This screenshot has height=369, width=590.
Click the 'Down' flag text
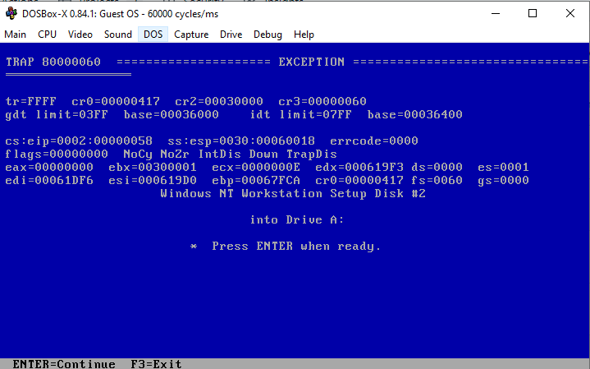point(263,155)
